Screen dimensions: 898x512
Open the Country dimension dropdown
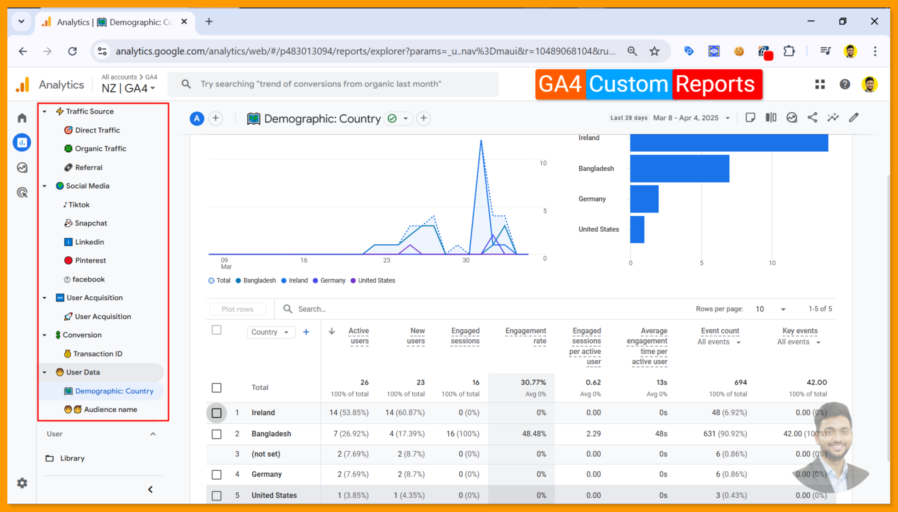pyautogui.click(x=270, y=332)
